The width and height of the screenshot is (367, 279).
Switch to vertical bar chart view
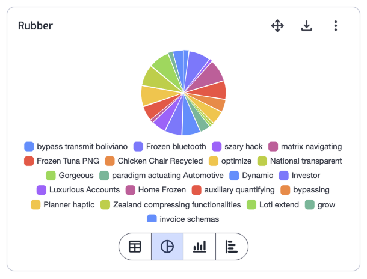pos(199,247)
